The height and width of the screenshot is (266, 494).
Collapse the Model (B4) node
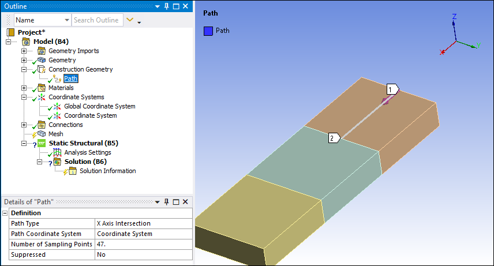pos(9,42)
